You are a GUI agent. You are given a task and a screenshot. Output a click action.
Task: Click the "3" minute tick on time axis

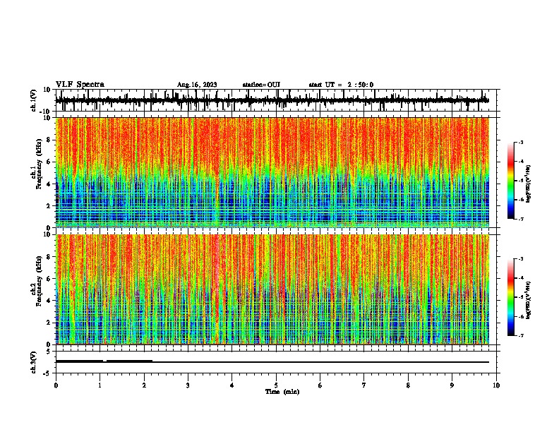tap(188, 385)
